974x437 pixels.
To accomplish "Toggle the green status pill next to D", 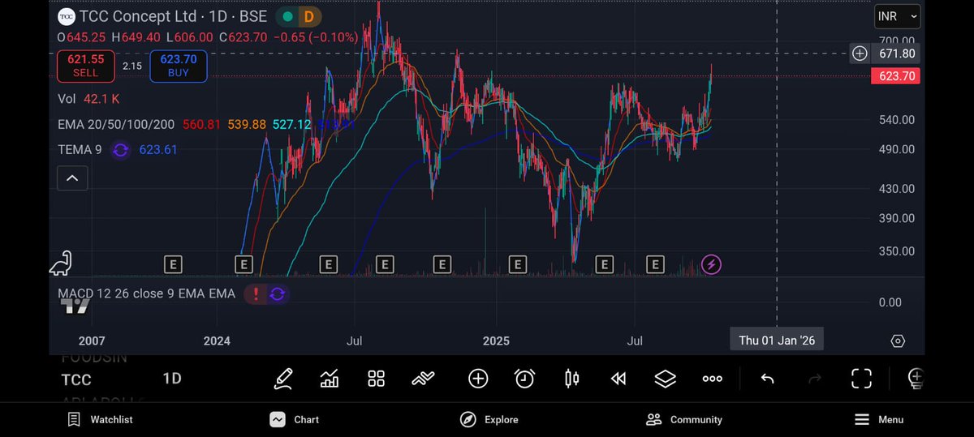I will tap(286, 16).
